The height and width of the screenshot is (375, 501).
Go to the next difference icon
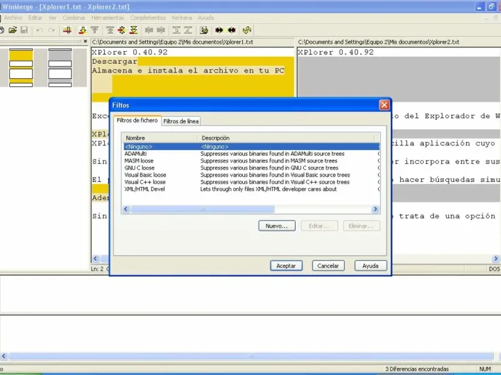[x=83, y=30]
